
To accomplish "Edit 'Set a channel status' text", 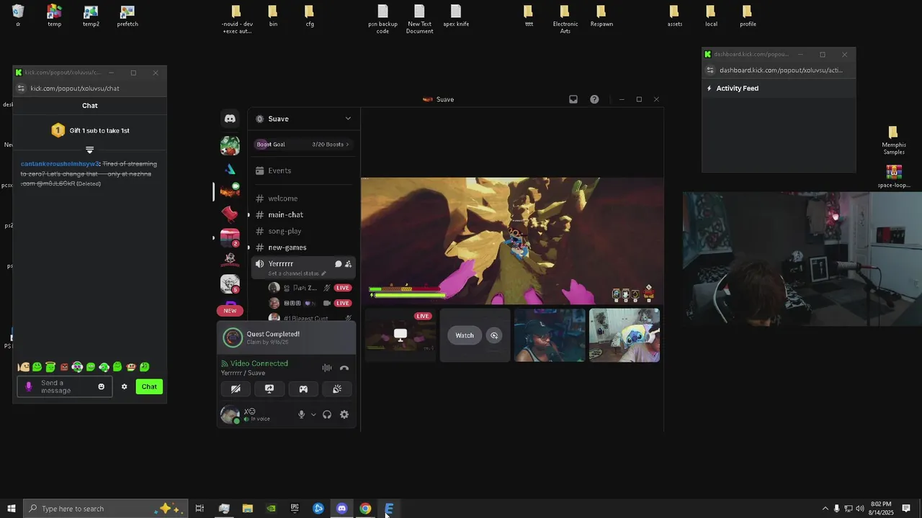I will click(x=297, y=273).
